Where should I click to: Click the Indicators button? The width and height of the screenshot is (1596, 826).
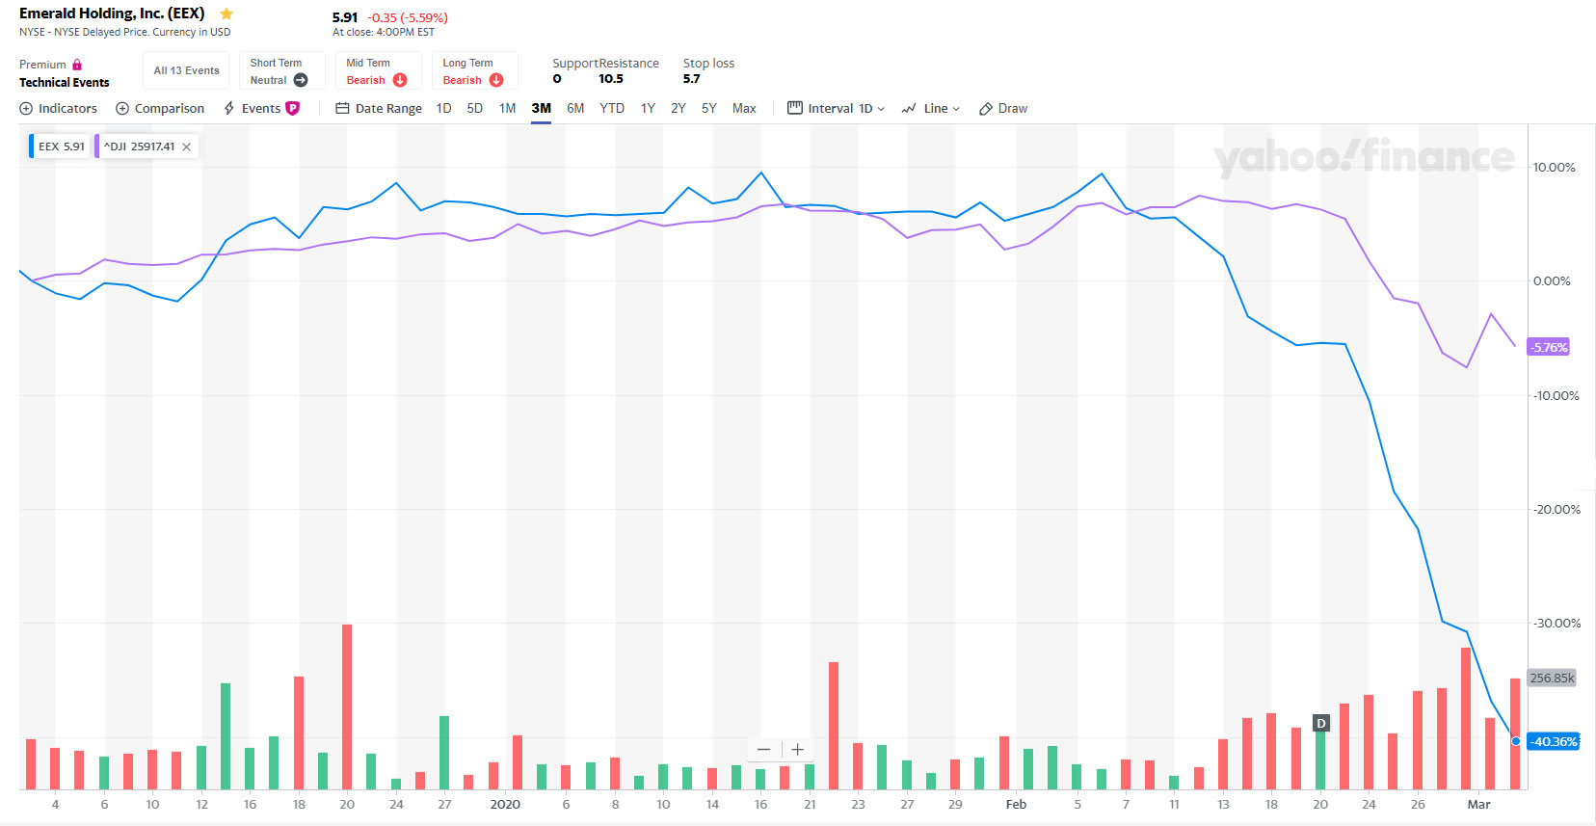pyautogui.click(x=59, y=109)
